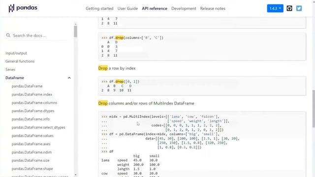Open General functions sidebar link
This screenshot has height=177, width=315.
pos(20,61)
